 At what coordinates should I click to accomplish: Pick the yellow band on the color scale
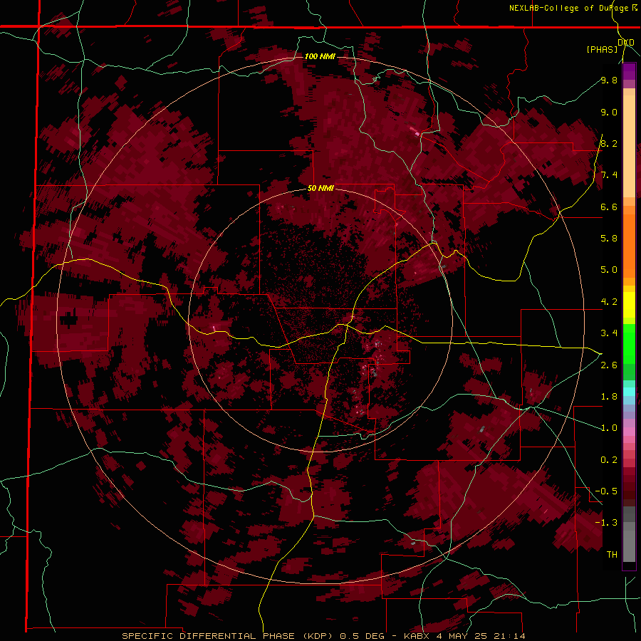click(629, 305)
